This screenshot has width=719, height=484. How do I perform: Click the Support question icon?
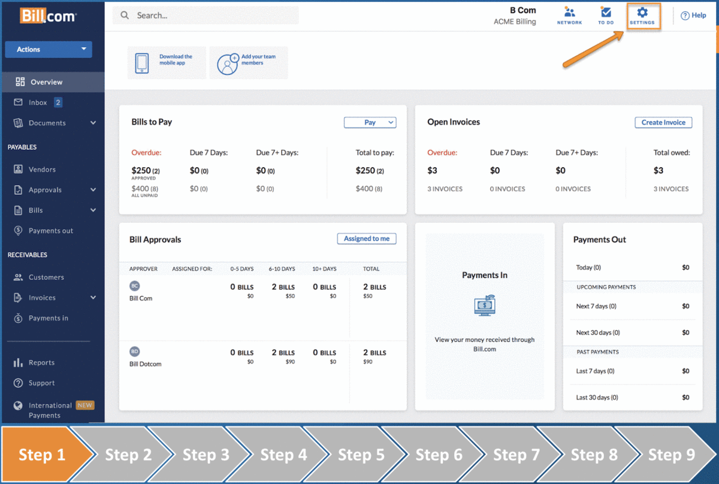coord(18,383)
